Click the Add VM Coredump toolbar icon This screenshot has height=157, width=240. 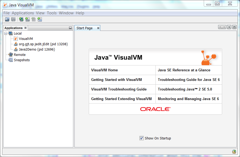(x=34, y=19)
